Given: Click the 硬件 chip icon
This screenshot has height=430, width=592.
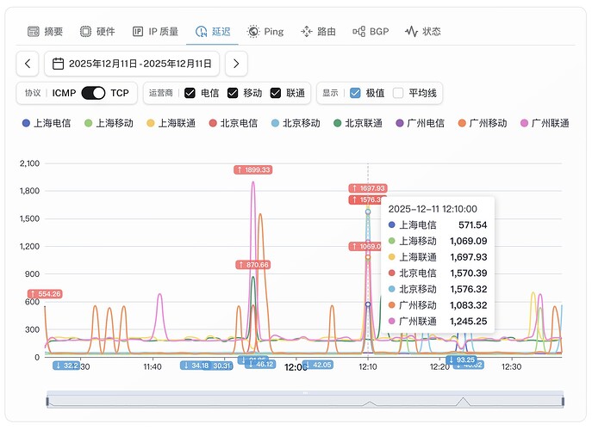Looking at the screenshot, I should [85, 31].
